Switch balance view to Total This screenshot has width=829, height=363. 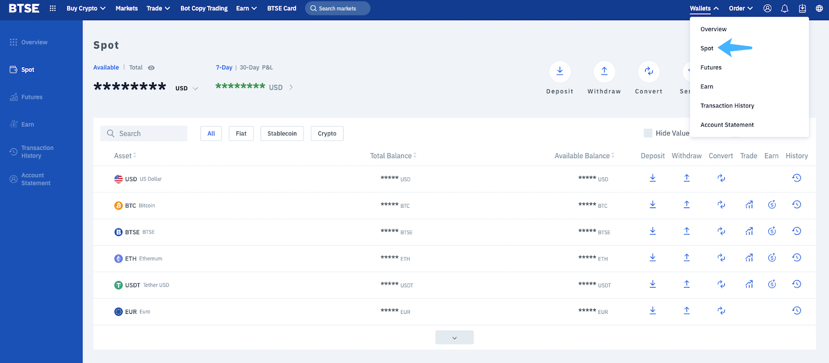[136, 67]
